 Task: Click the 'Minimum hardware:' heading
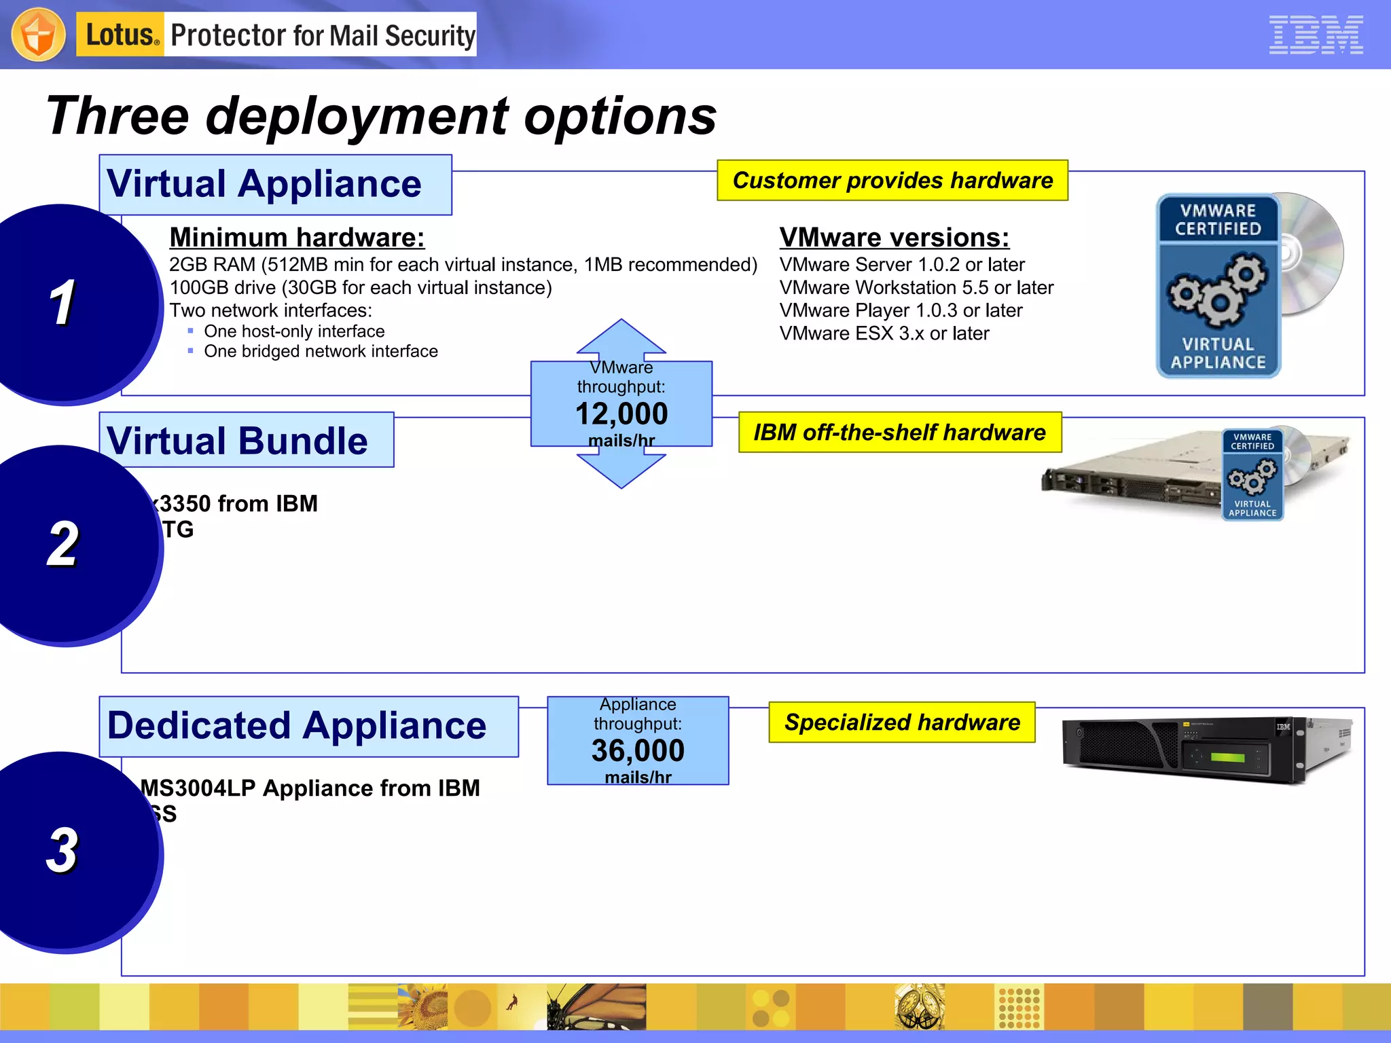tap(297, 238)
